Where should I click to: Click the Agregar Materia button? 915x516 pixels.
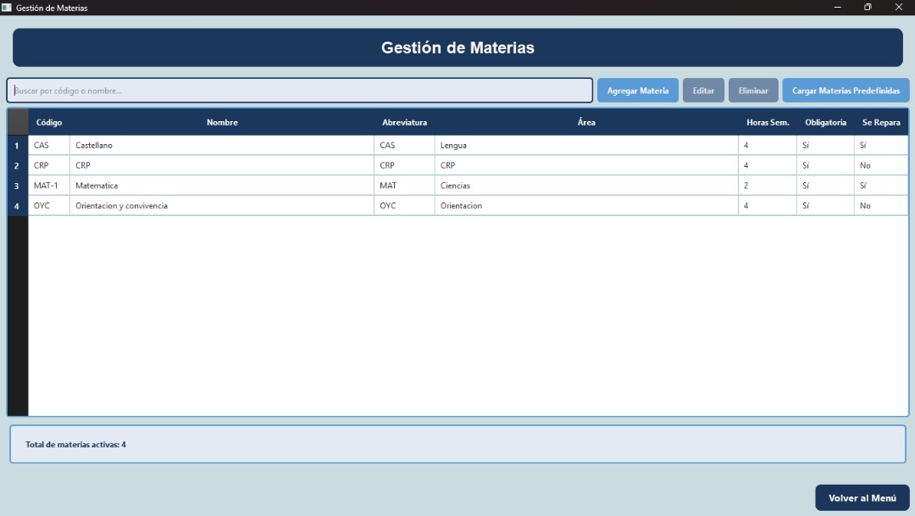[x=637, y=91]
